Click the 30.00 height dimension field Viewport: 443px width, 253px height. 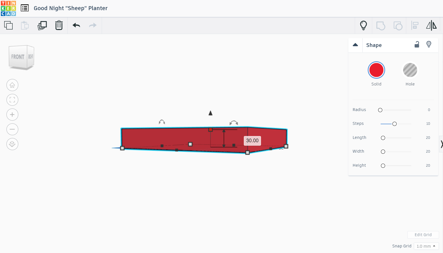252,141
